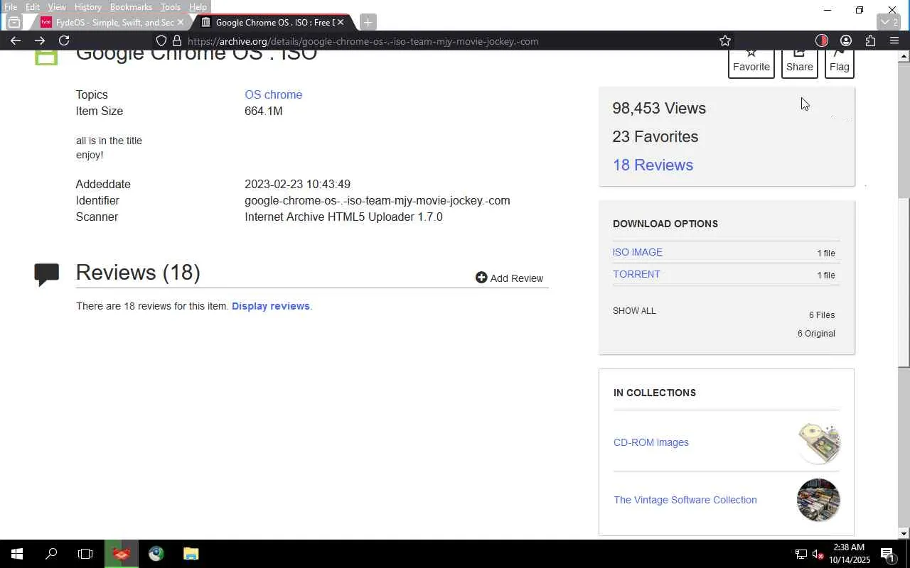Open the History menu
910x568 pixels.
pyautogui.click(x=88, y=7)
